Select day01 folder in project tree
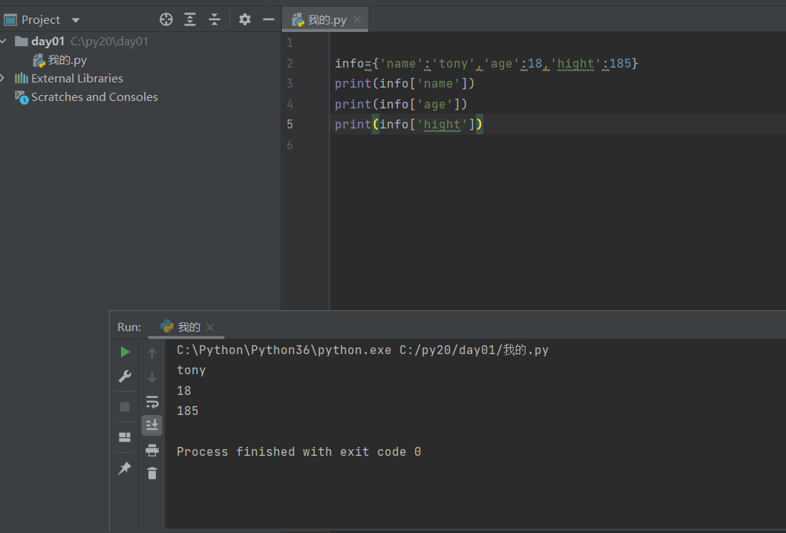 (x=48, y=41)
